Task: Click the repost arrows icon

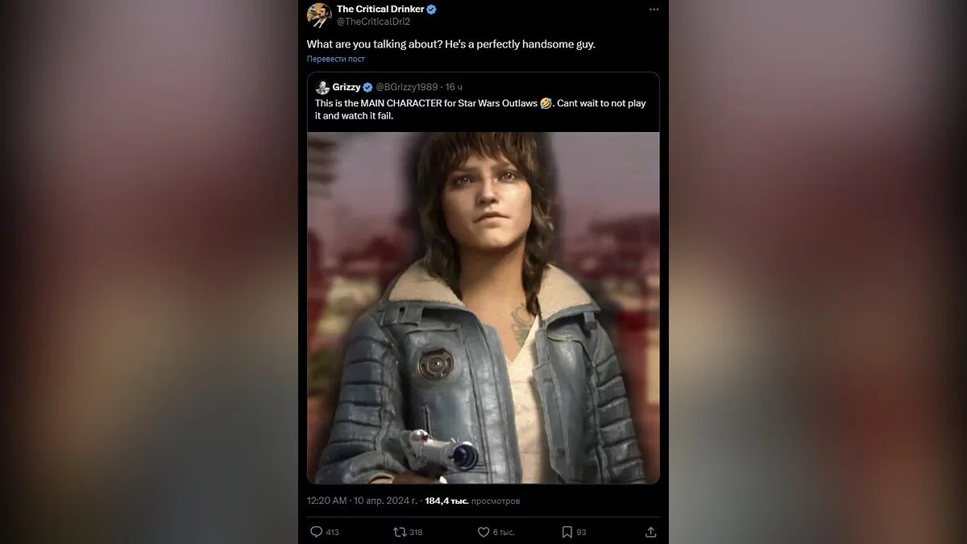Action: (398, 532)
